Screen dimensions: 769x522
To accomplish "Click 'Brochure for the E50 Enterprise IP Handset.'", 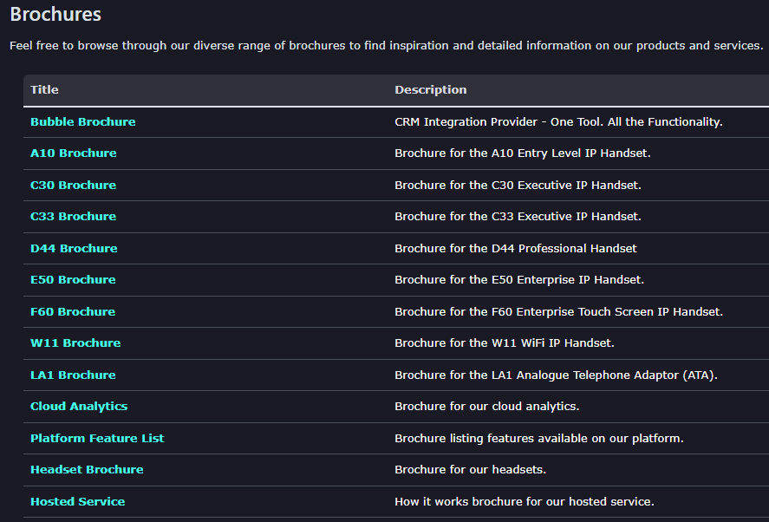I will [519, 279].
